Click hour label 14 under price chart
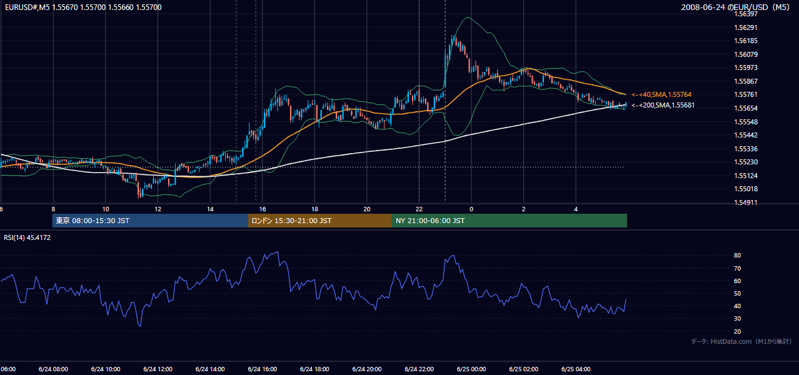Viewport: 799px width, 375px height. click(x=210, y=209)
